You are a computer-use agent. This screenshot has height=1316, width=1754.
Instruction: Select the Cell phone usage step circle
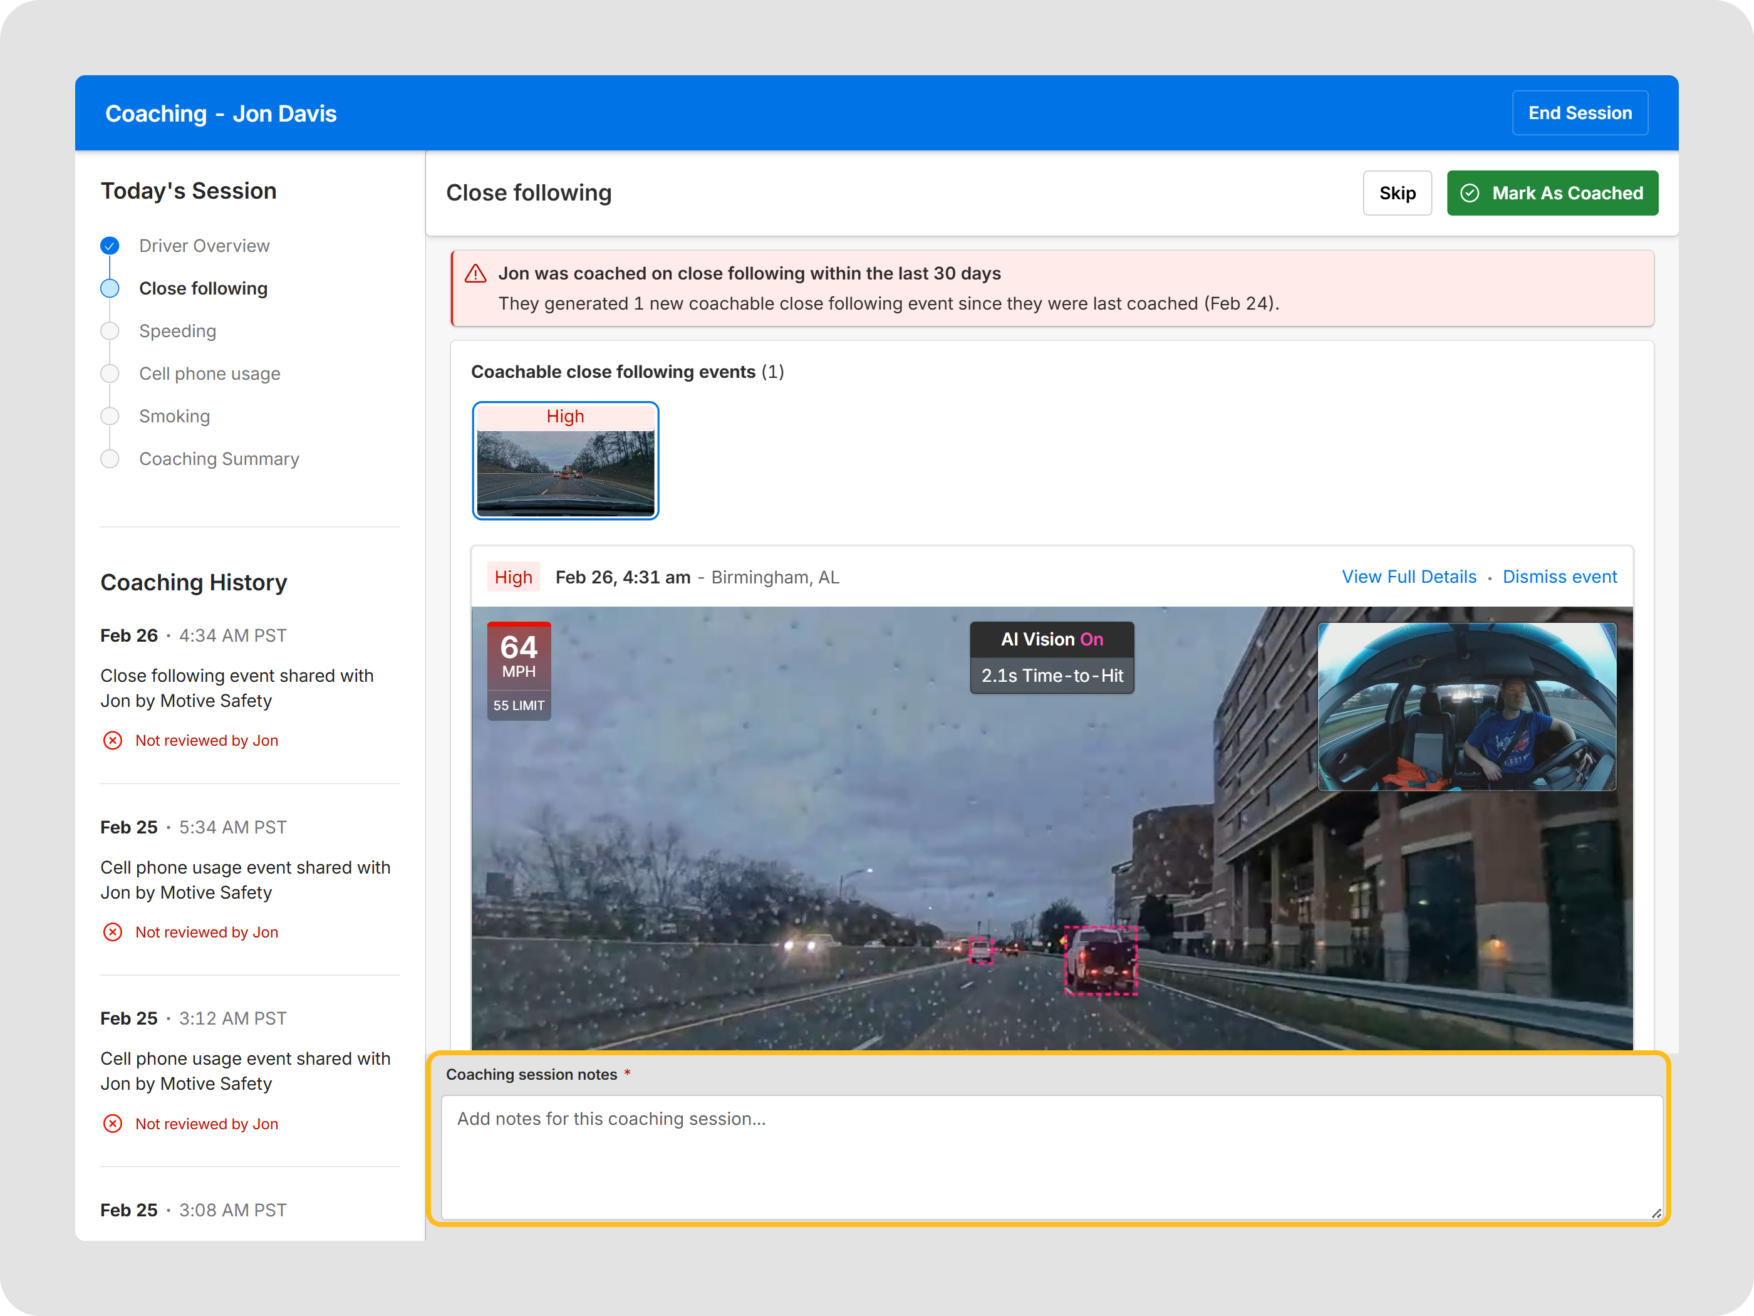[110, 373]
